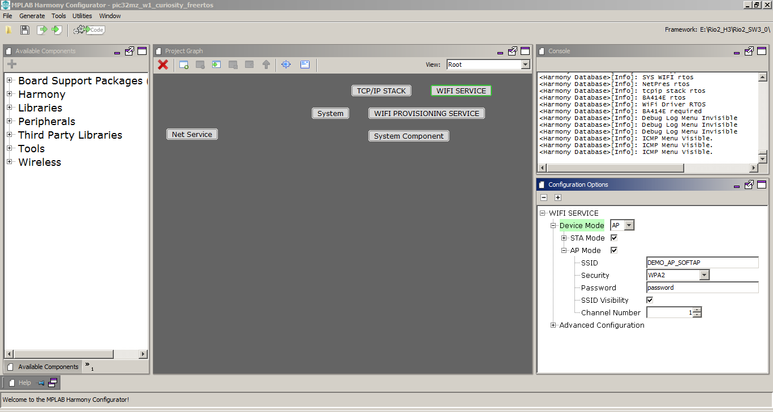Viewport: 773px width, 412px height.
Task: Maximize the Available Components panel
Action: 142,51
